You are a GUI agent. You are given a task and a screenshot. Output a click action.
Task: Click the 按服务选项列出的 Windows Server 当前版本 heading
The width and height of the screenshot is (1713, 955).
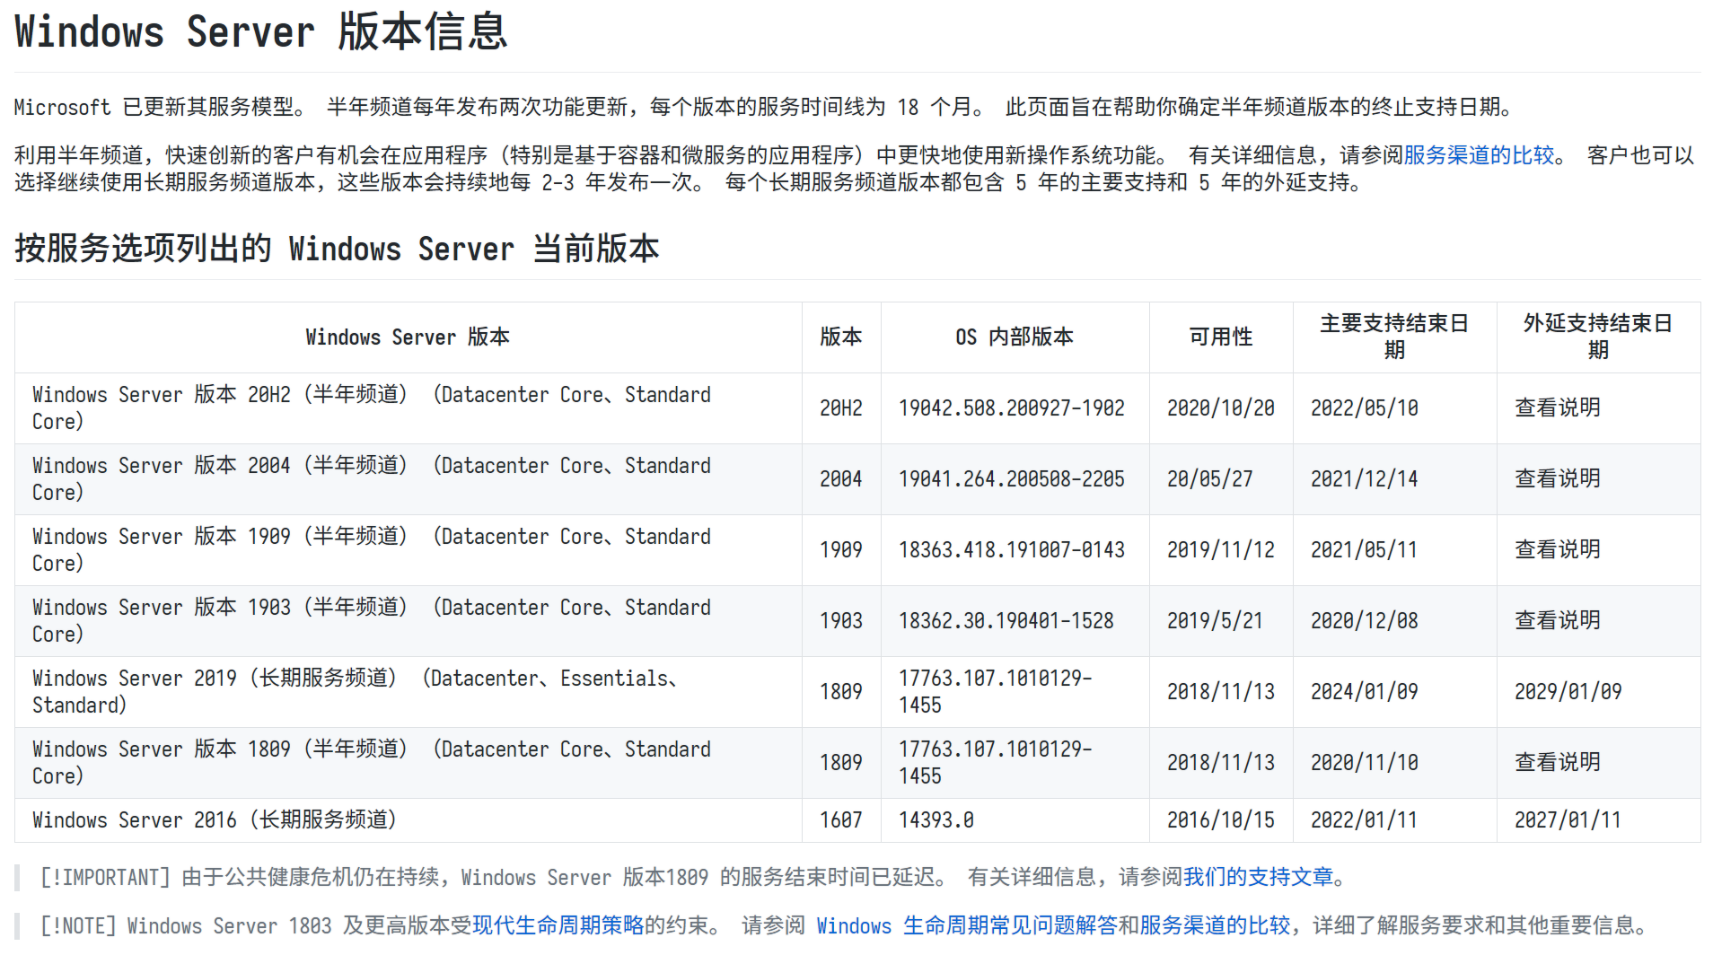(338, 249)
